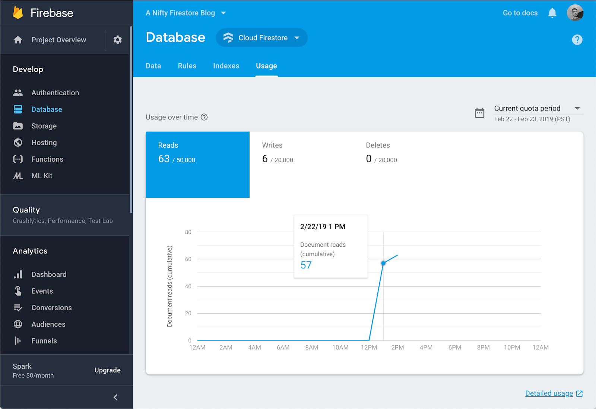
Task: Click the Project Overview label
Action: [x=59, y=40]
